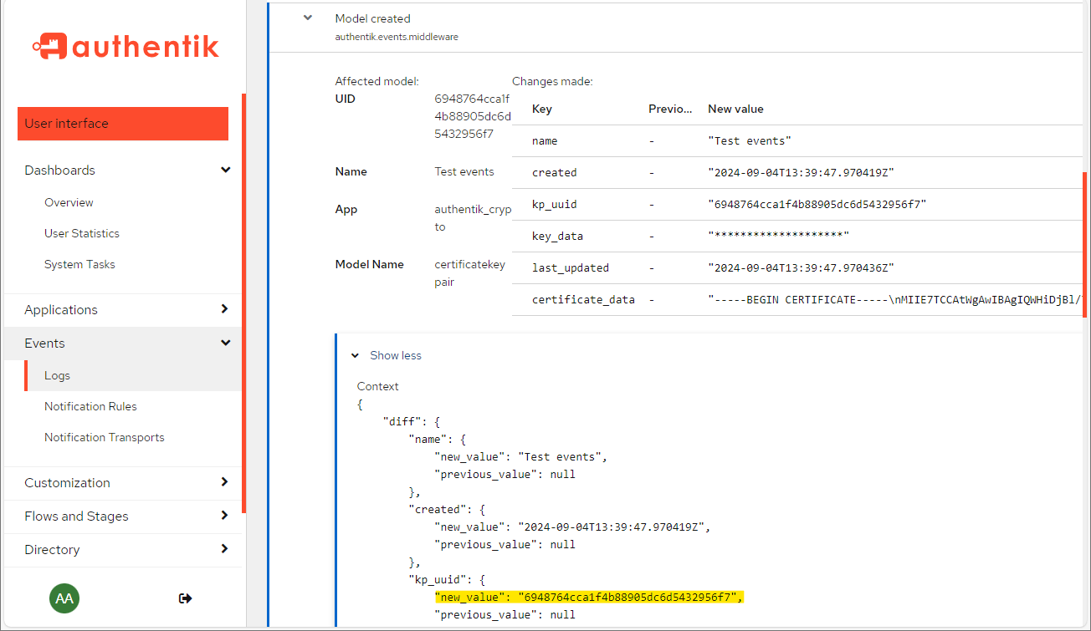Image resolution: width=1091 pixels, height=631 pixels.
Task: Open Notification Transports
Action: [105, 437]
